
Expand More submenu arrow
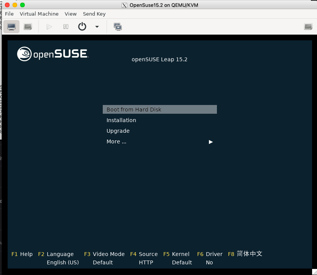click(211, 142)
